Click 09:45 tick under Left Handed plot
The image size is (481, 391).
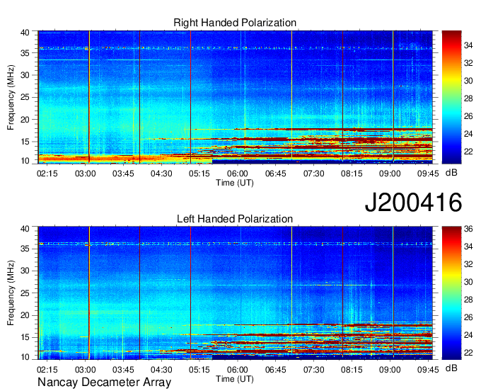tap(428, 369)
